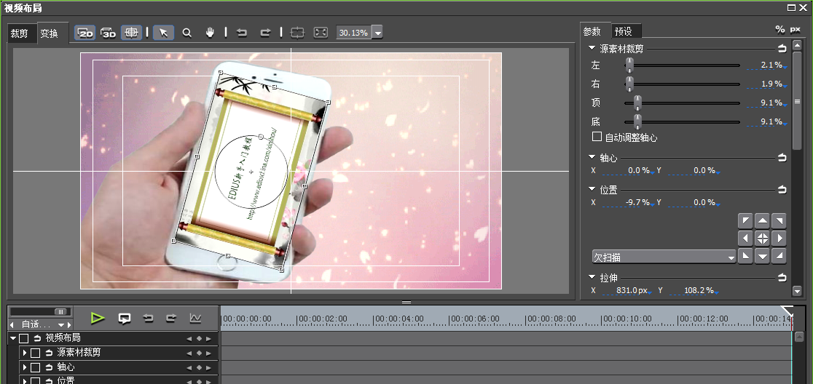This screenshot has height=384, width=813.
Task: Click the 顶 crop slider handle
Action: coord(637,103)
